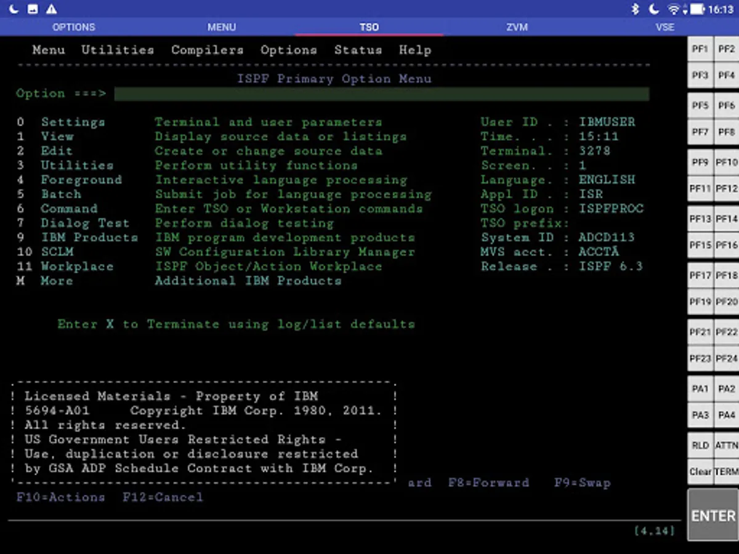Open the Help action bar menu

415,50
